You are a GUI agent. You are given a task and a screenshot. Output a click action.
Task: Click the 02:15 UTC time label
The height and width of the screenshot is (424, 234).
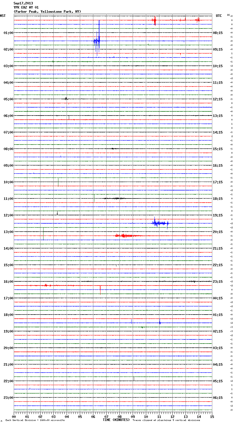point(218,331)
